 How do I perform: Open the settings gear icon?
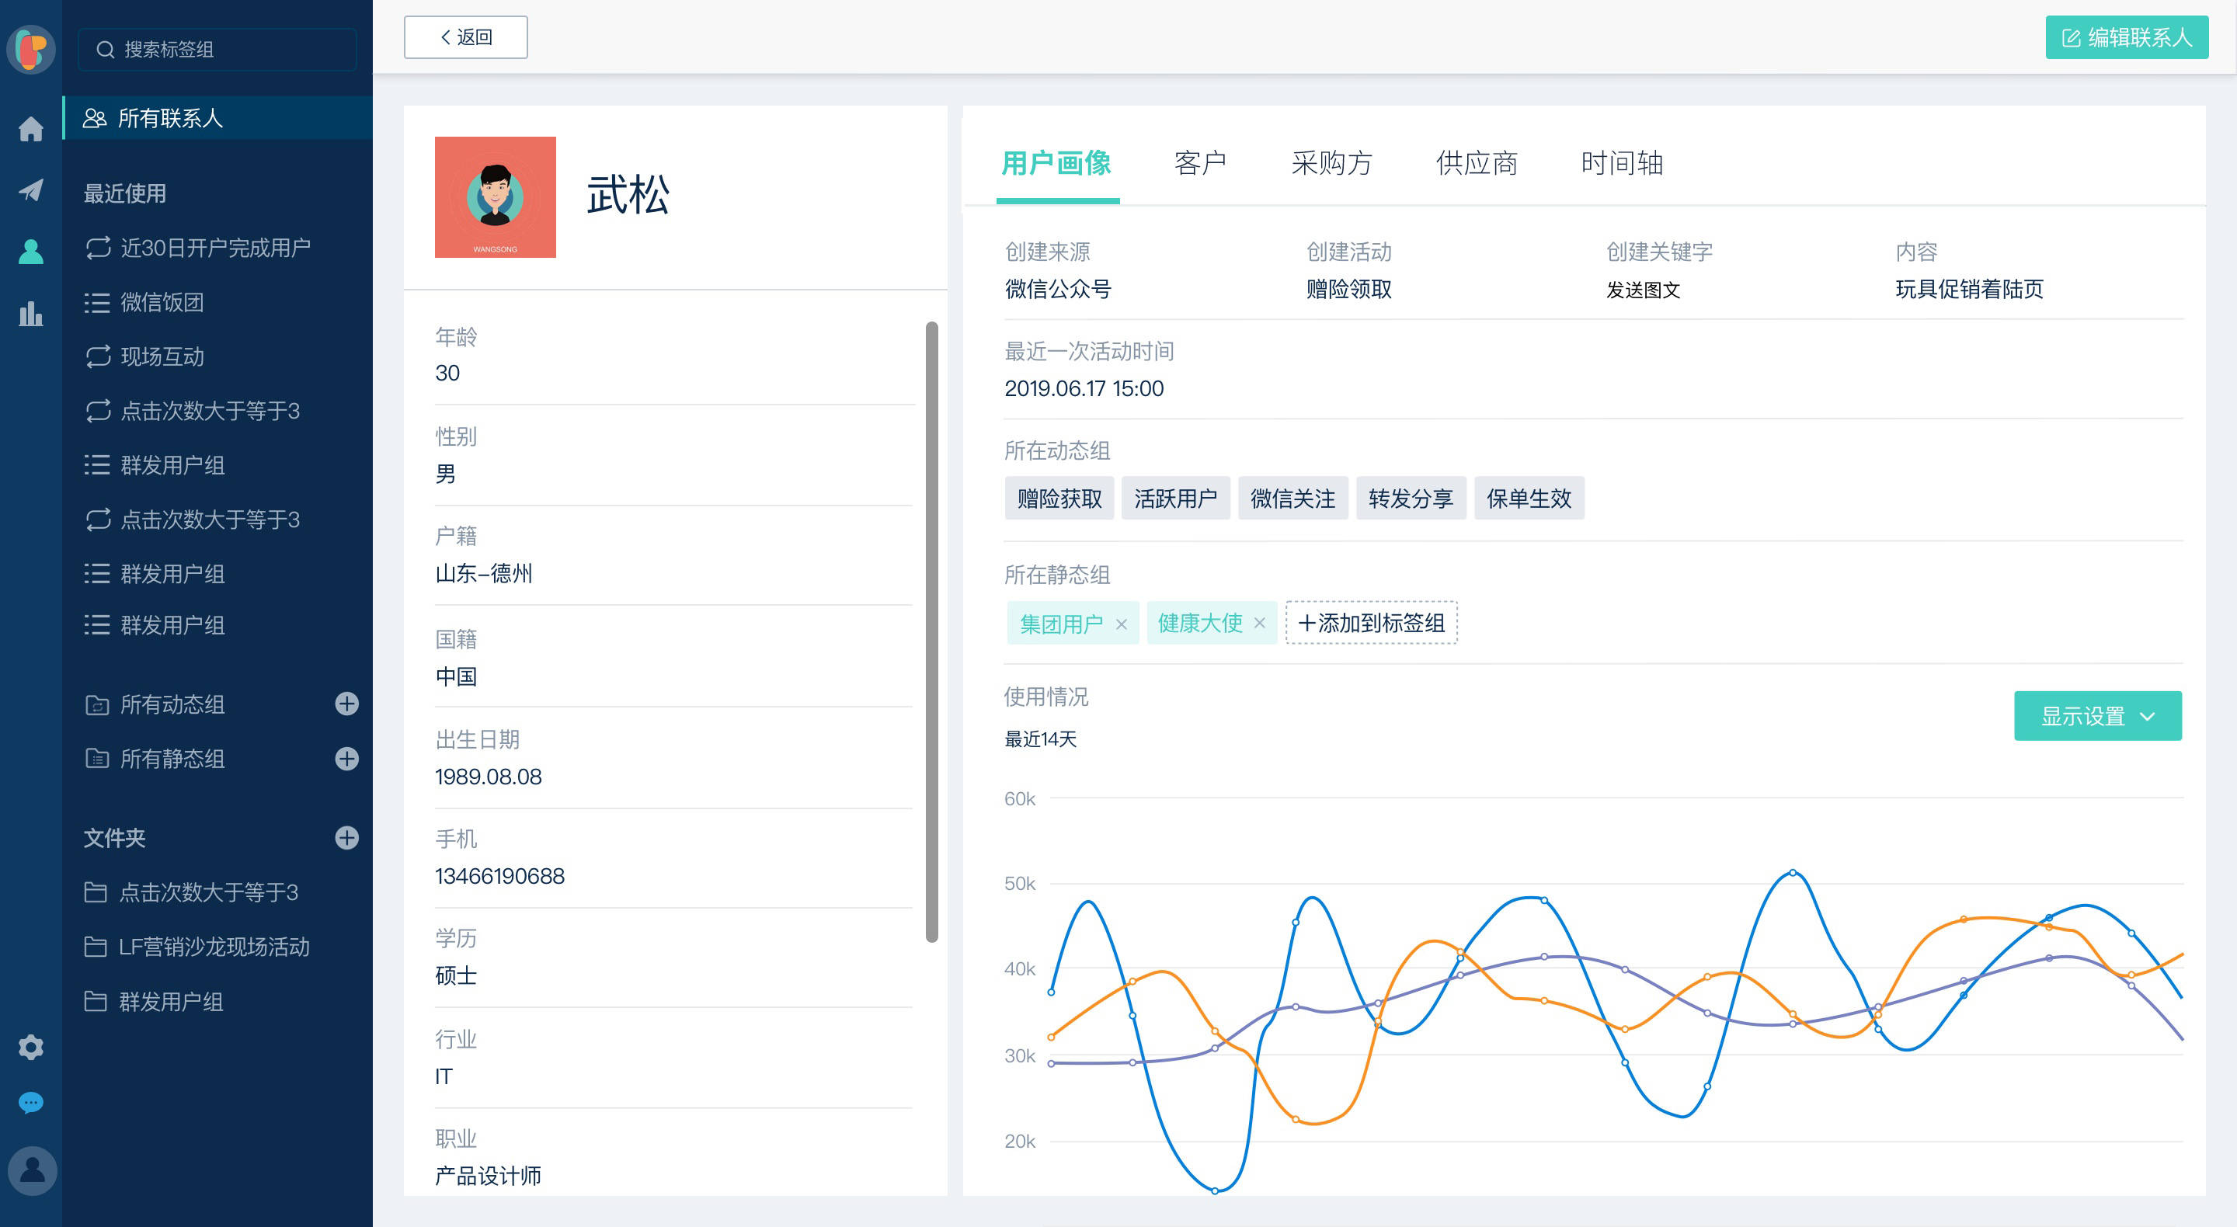30,1048
